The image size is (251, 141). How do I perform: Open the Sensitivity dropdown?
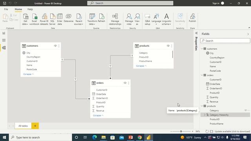coord(180,19)
